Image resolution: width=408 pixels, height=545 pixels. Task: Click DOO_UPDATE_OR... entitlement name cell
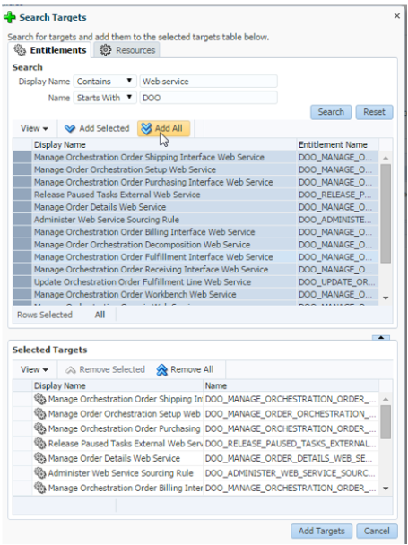click(x=337, y=282)
